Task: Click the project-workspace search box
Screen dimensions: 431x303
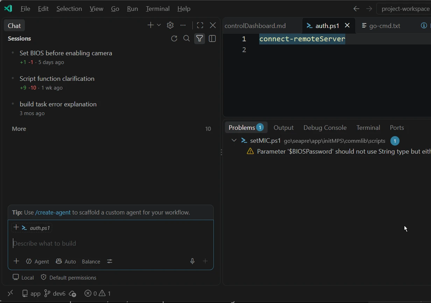Action: pyautogui.click(x=404, y=9)
